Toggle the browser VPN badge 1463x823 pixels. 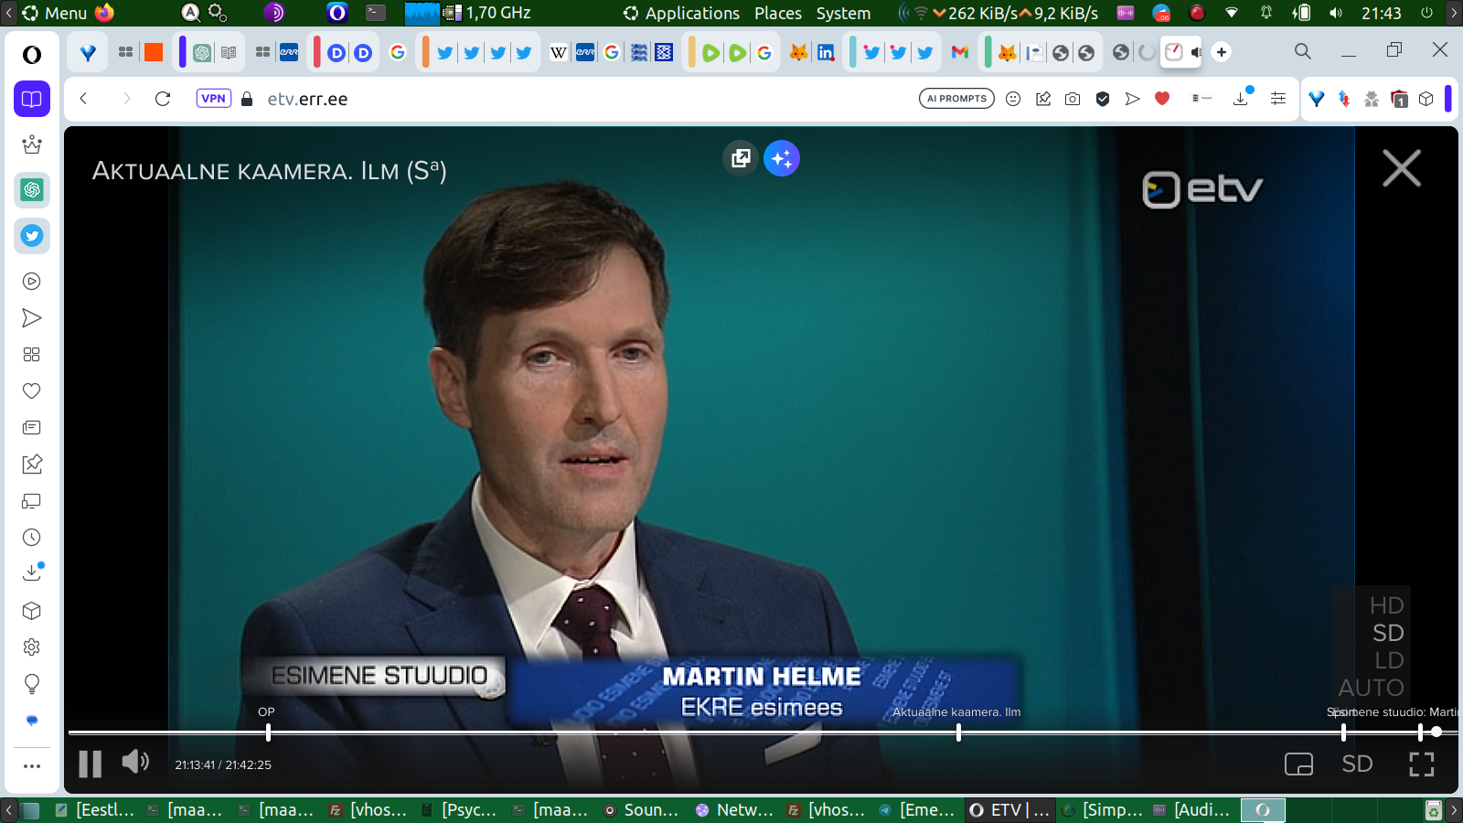(213, 99)
